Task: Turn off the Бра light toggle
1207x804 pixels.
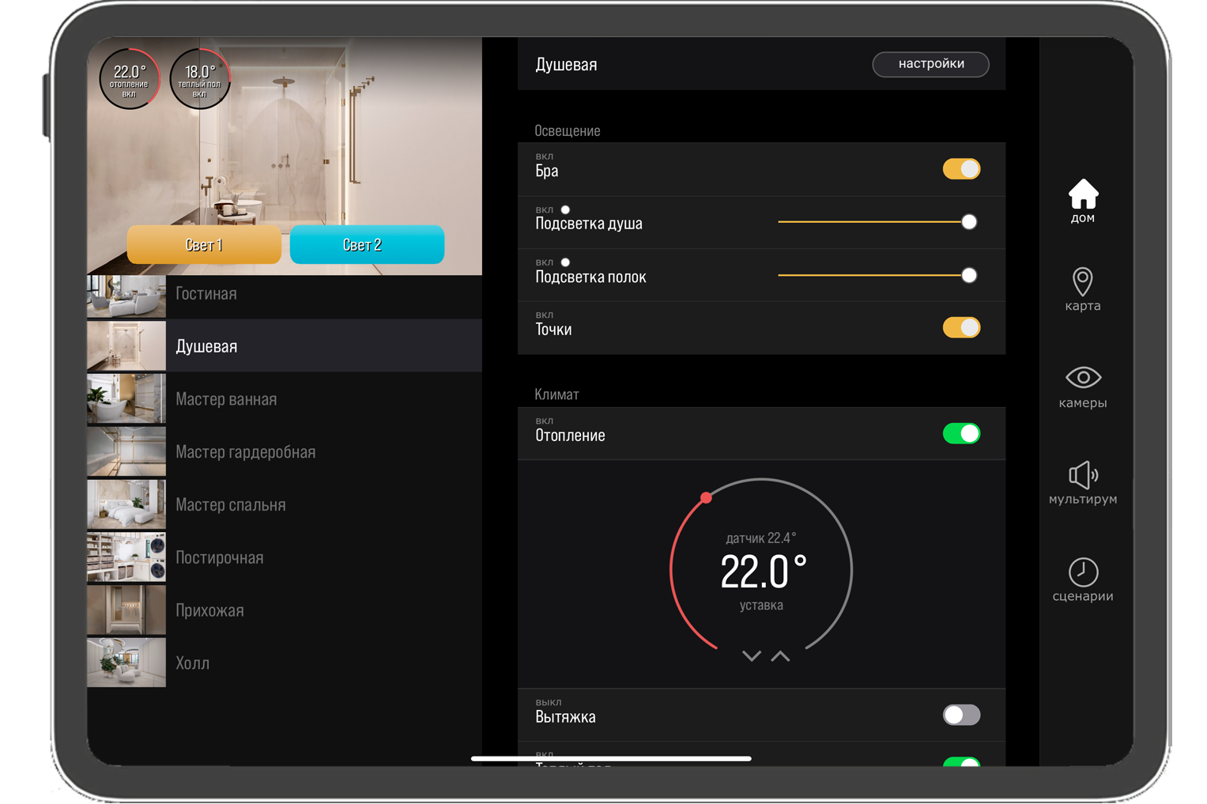Action: point(961,168)
